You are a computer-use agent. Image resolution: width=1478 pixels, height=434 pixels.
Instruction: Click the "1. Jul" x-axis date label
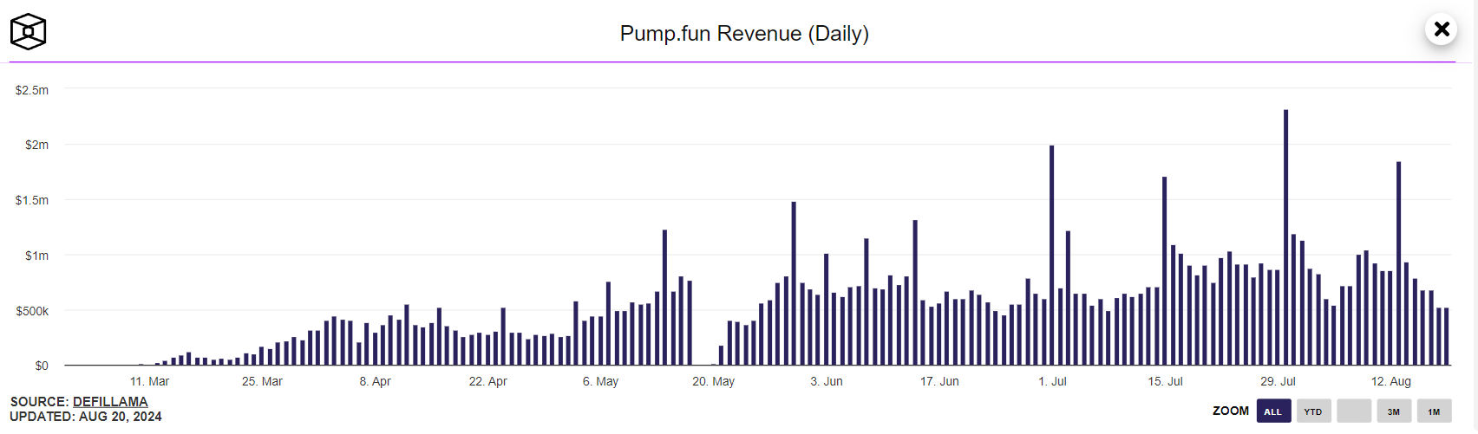coord(1052,381)
